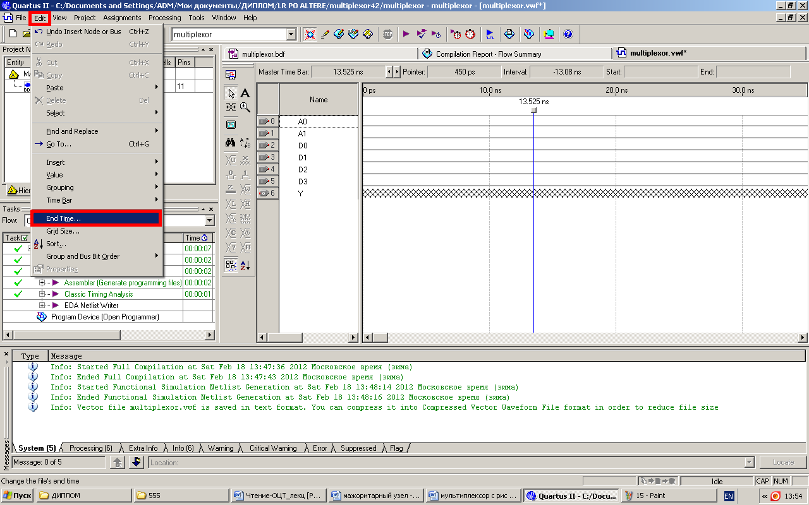Click the Count Value C waveform icon

coord(231,233)
